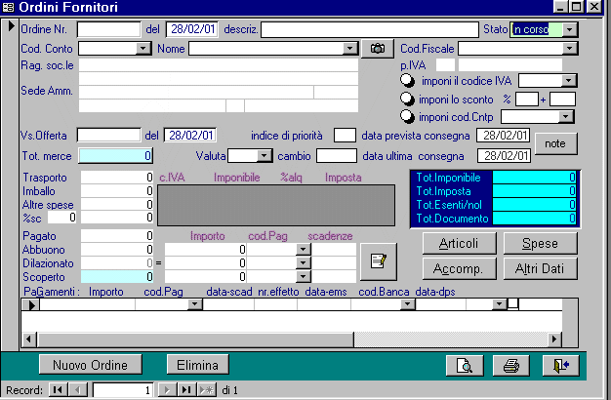Click the Nuovo Ordine button

[x=91, y=365]
